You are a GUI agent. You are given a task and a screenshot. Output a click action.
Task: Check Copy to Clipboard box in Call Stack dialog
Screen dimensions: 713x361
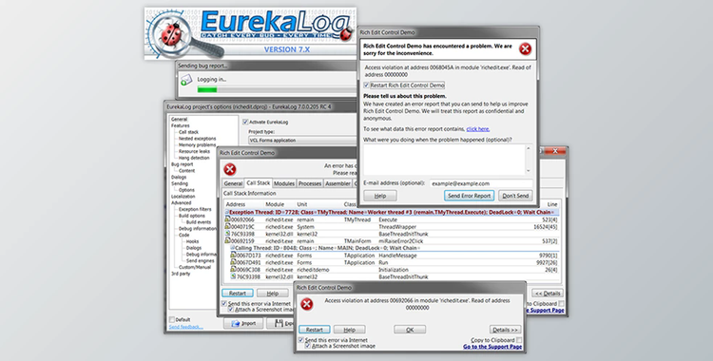pyautogui.click(x=562, y=304)
